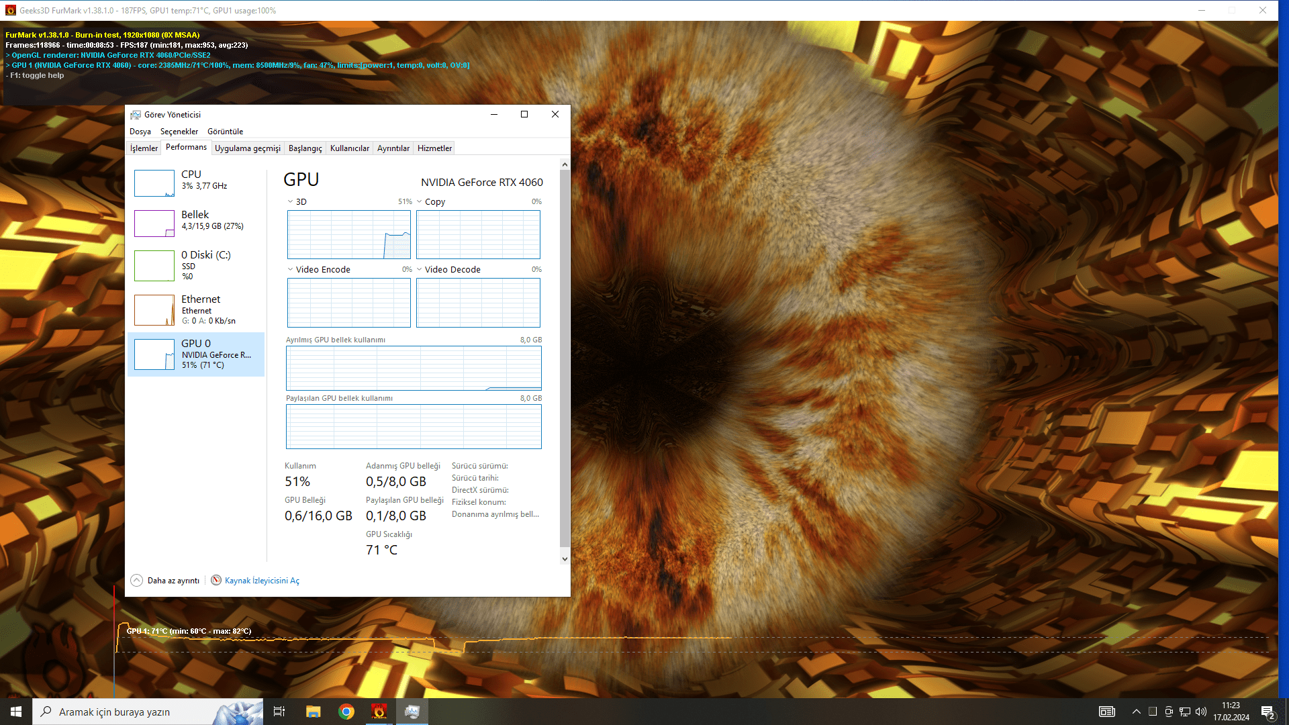Click the Video Decode usage graph
Screen dimensions: 1289x725
click(x=478, y=303)
